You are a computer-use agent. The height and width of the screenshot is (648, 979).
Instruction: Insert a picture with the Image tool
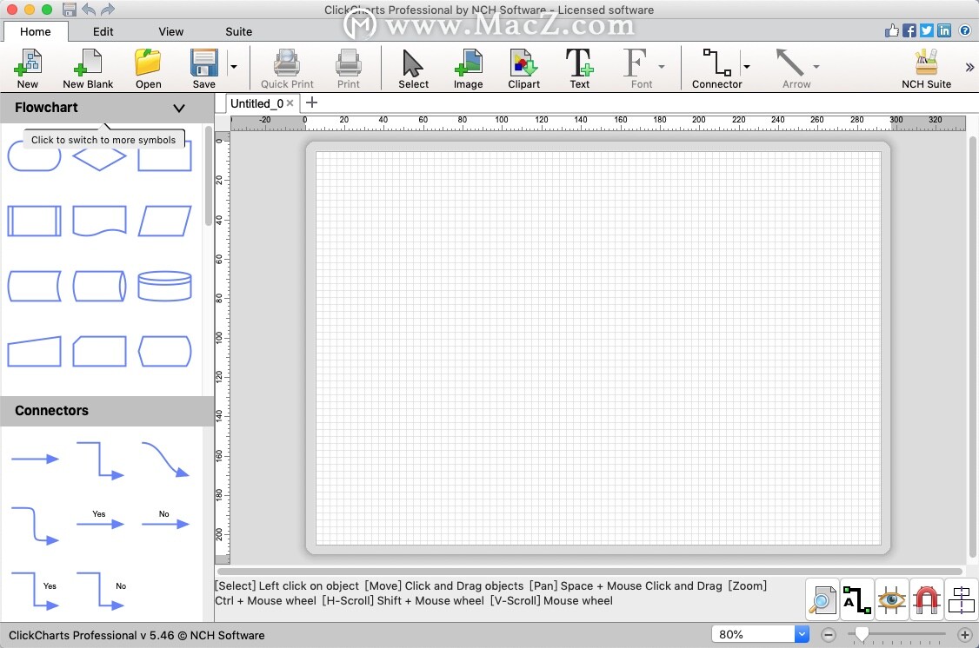469,68
